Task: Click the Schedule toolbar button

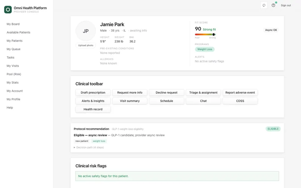Action: pos(166,101)
